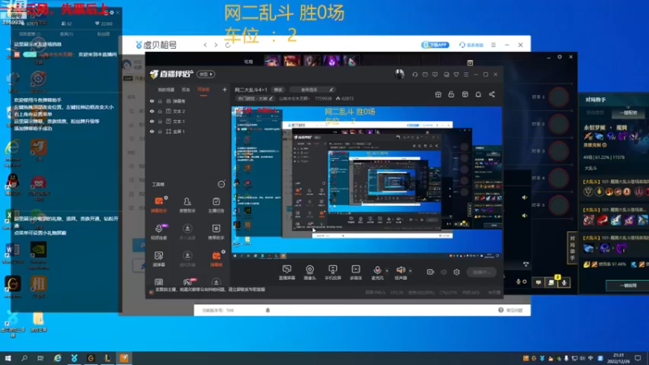Open the 弹幕榜 tool

(x=216, y=259)
